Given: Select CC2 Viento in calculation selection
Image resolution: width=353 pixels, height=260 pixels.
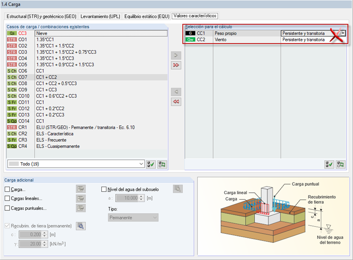Looking at the screenshot, I should [x=265, y=39].
